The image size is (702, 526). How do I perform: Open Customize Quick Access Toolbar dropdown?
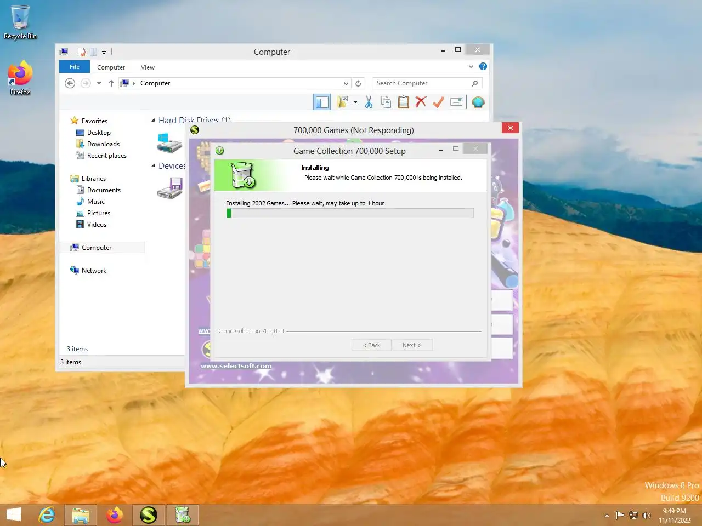pyautogui.click(x=104, y=53)
